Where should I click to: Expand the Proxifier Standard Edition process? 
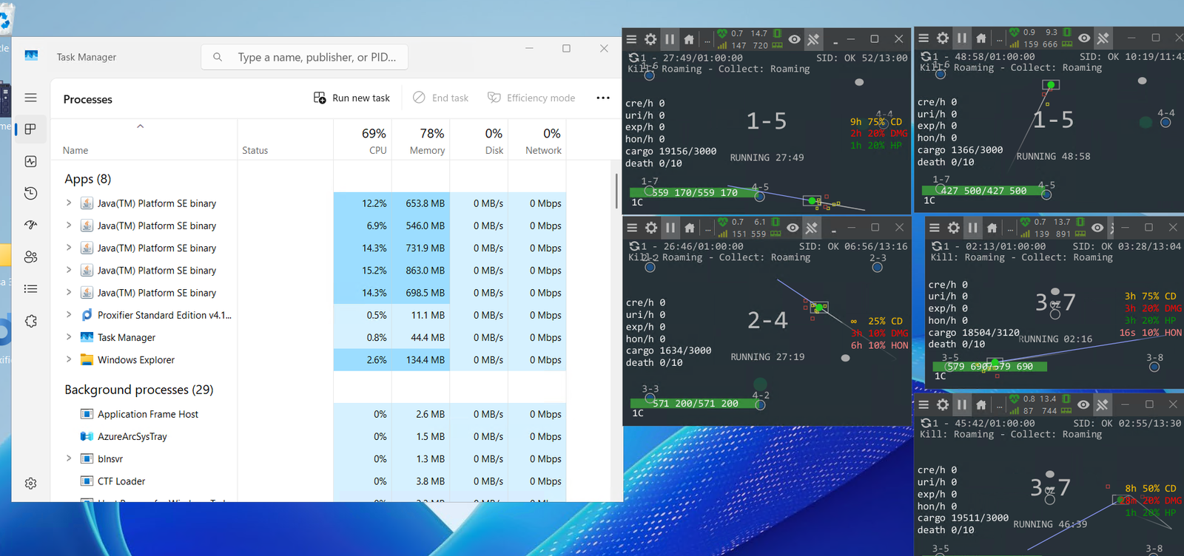click(69, 315)
